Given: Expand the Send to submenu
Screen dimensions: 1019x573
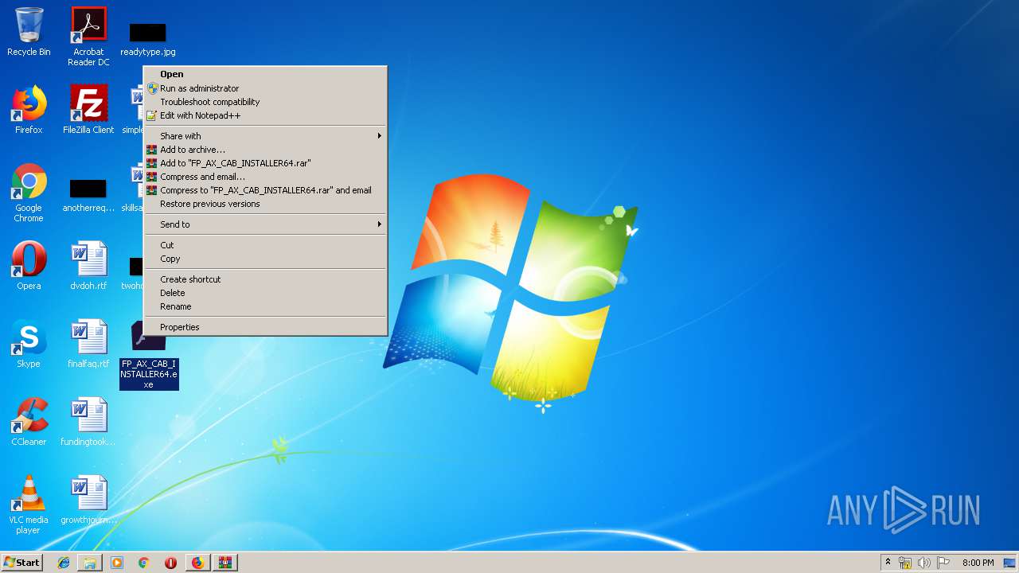Looking at the screenshot, I should (x=265, y=224).
